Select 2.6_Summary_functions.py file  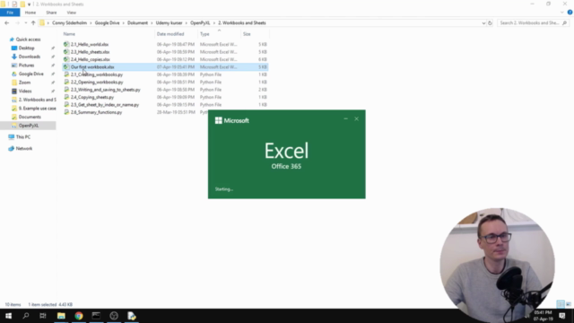pos(96,112)
